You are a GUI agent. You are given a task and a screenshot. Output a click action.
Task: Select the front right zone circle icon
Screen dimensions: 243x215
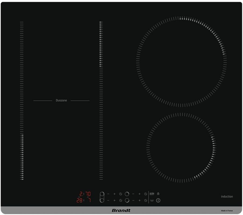click(x=127, y=200)
